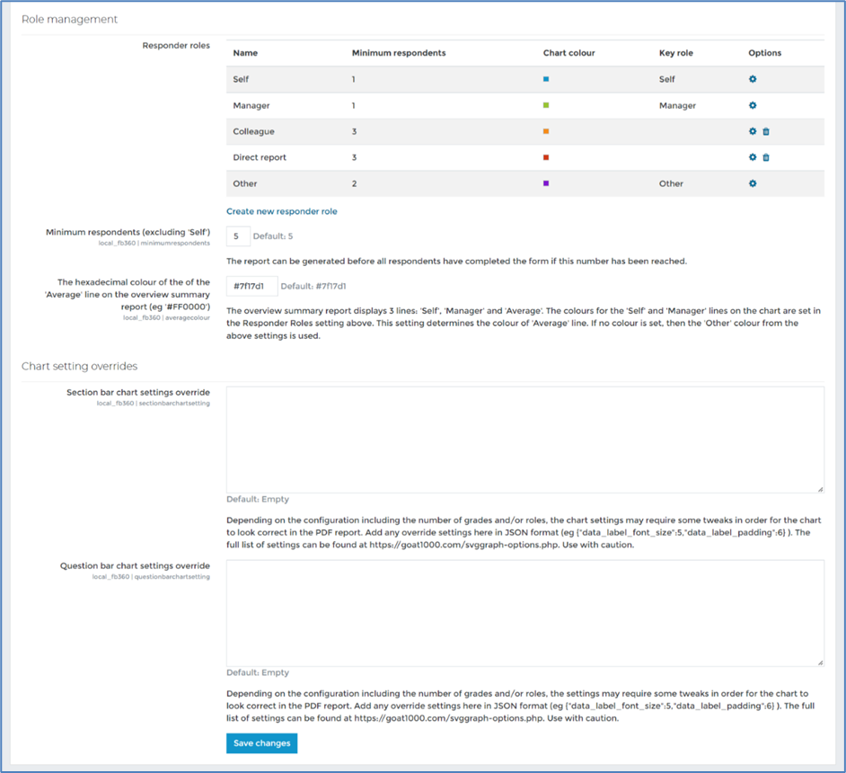Click the Responder roles label

(x=176, y=45)
